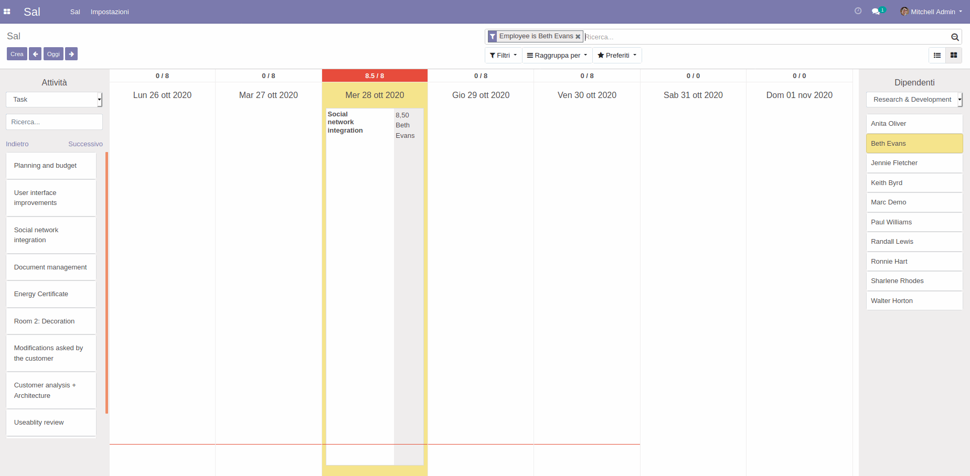Click the search magnifier icon
Image resolution: width=970 pixels, height=476 pixels.
coord(954,37)
